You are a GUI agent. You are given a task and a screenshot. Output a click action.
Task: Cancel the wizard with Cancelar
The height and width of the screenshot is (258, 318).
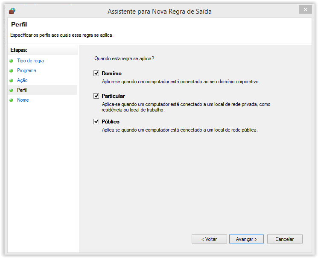click(x=285, y=239)
